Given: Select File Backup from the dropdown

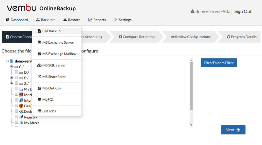Looking at the screenshot, I should [x=57, y=31].
